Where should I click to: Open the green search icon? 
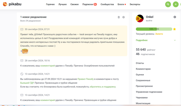(x=168, y=4)
